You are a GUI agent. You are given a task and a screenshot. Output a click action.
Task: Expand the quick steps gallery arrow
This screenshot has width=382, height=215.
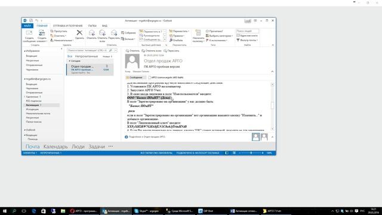(165, 40)
